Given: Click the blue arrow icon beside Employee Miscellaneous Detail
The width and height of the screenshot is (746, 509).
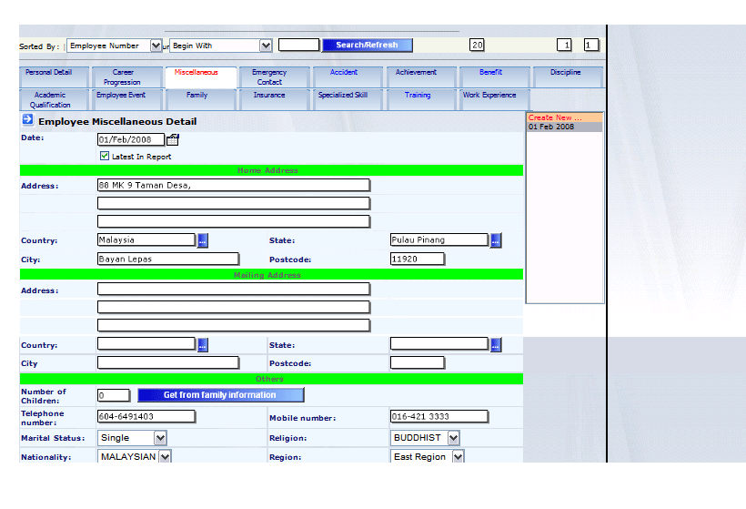Looking at the screenshot, I should point(27,120).
